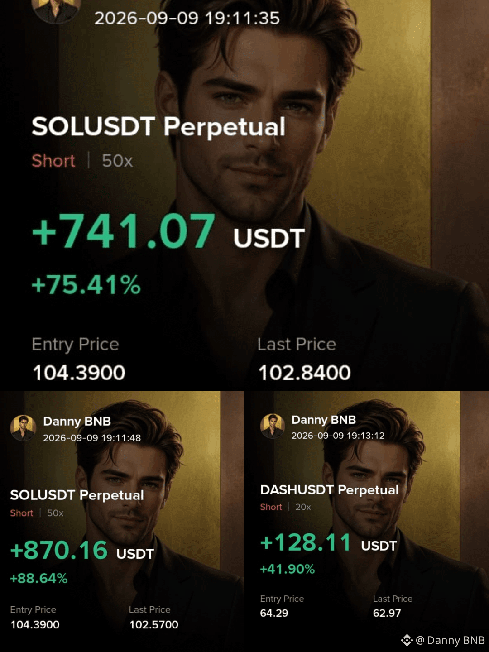Image resolution: width=489 pixels, height=652 pixels.
Task: Click the 20x leverage label
Action: pyautogui.click(x=303, y=507)
